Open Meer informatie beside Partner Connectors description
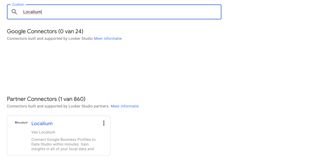 125,106
